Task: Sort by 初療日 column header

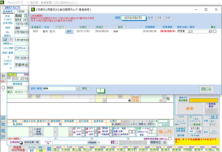Action: point(83,27)
